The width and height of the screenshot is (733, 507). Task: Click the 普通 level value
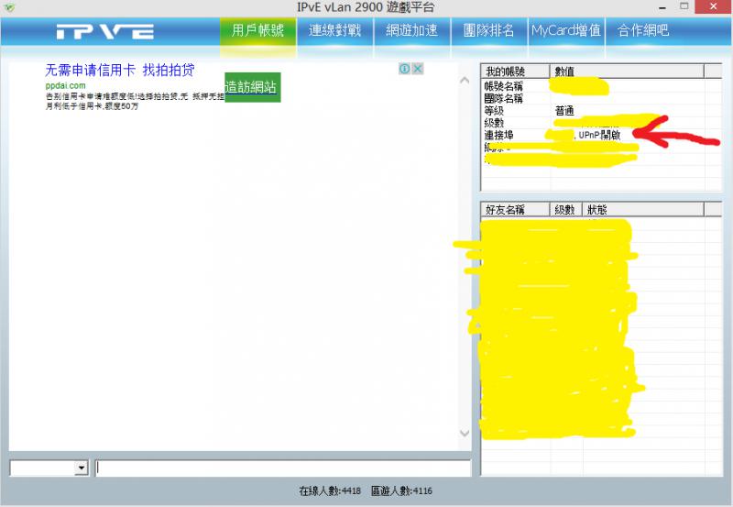coord(564,111)
